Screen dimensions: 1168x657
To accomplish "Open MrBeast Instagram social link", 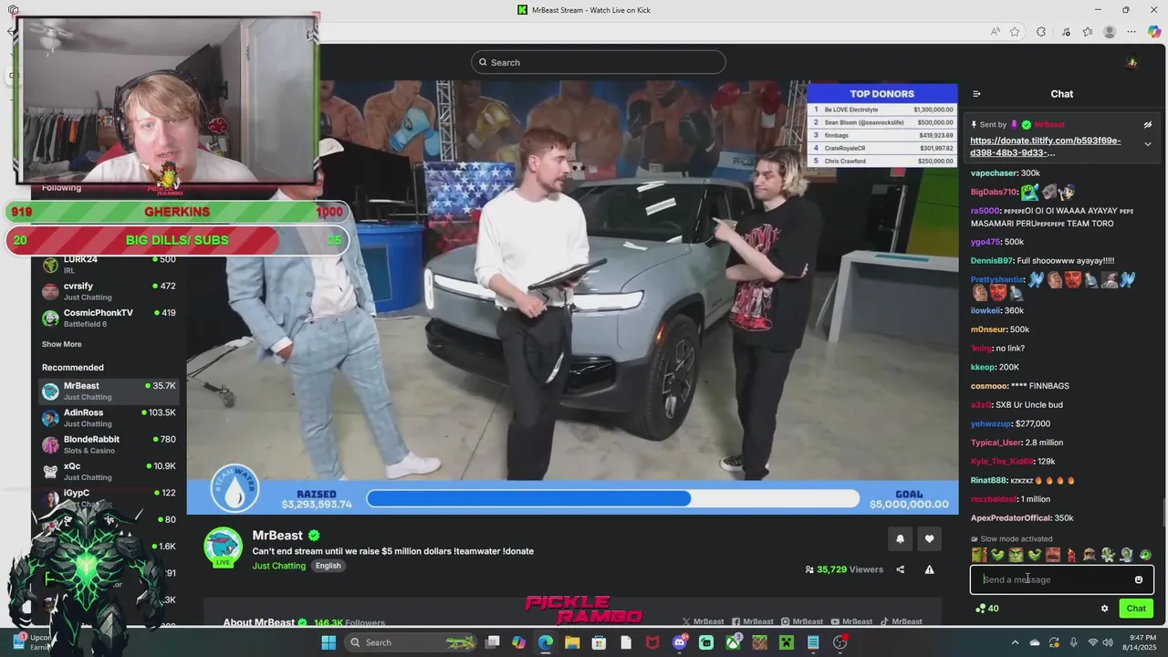I will click(802, 621).
